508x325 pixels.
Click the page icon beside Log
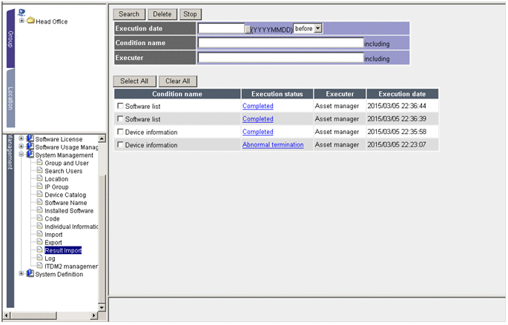point(40,258)
